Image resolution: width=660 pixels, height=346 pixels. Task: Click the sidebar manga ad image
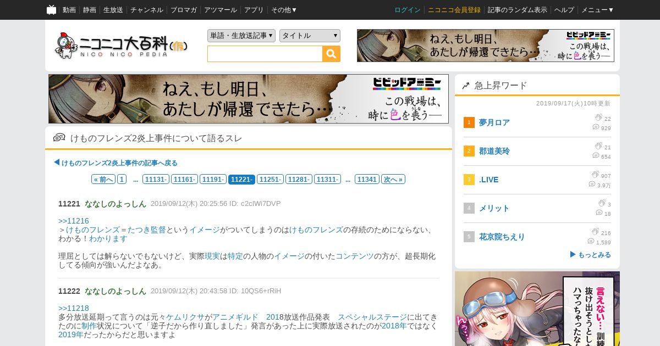click(x=537, y=309)
